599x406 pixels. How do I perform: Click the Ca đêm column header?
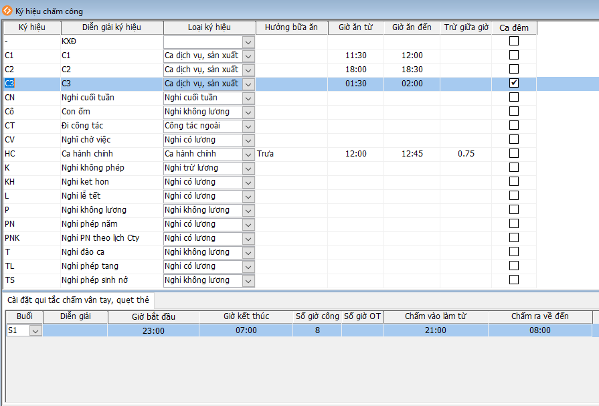tap(514, 27)
